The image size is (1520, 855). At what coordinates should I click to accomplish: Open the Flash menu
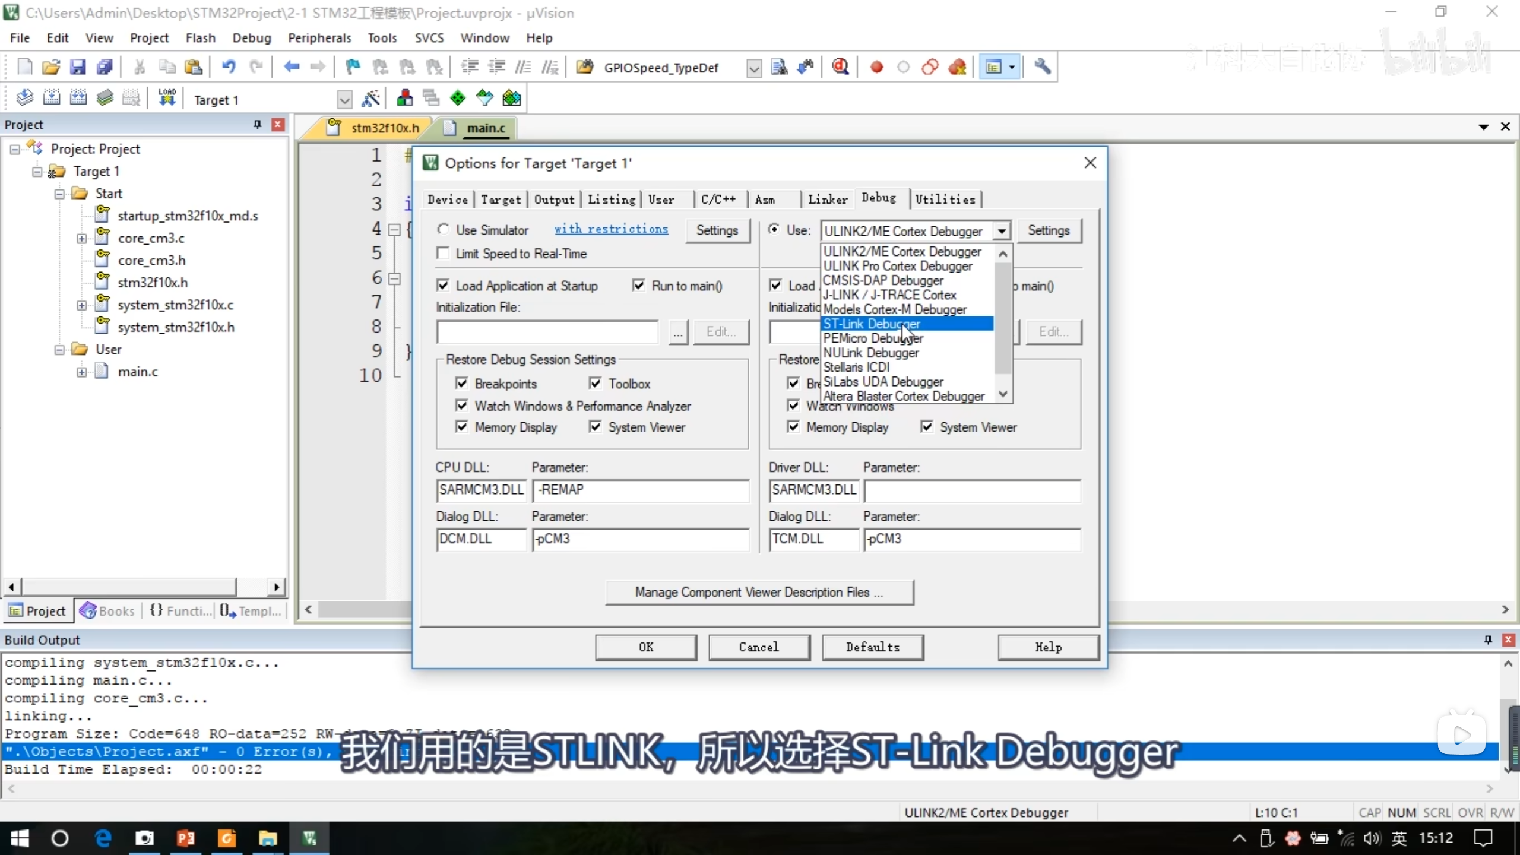200,38
